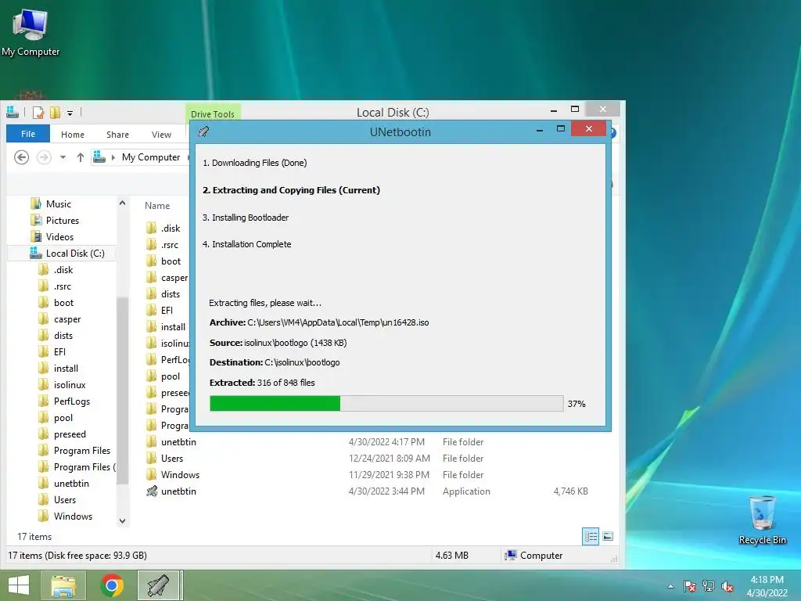
Task: Expand breadcrumb arrow before My Computer
Action: pyautogui.click(x=113, y=157)
